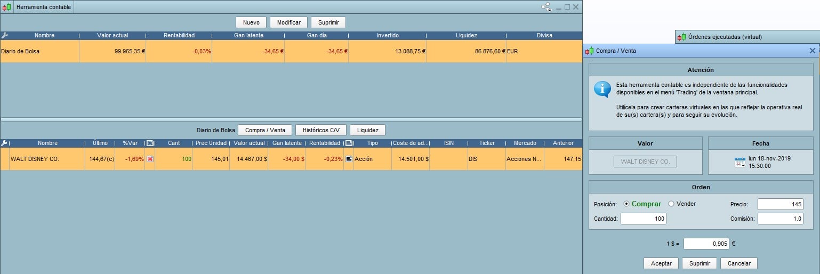Click the Cantidad input field
The height and width of the screenshot is (274, 820).
coord(644,219)
